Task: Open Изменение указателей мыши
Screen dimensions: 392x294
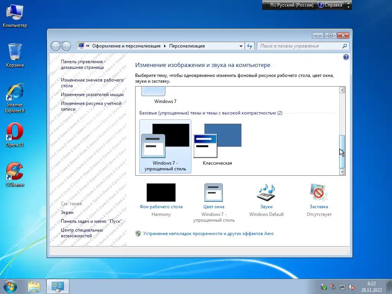Action: click(92, 95)
